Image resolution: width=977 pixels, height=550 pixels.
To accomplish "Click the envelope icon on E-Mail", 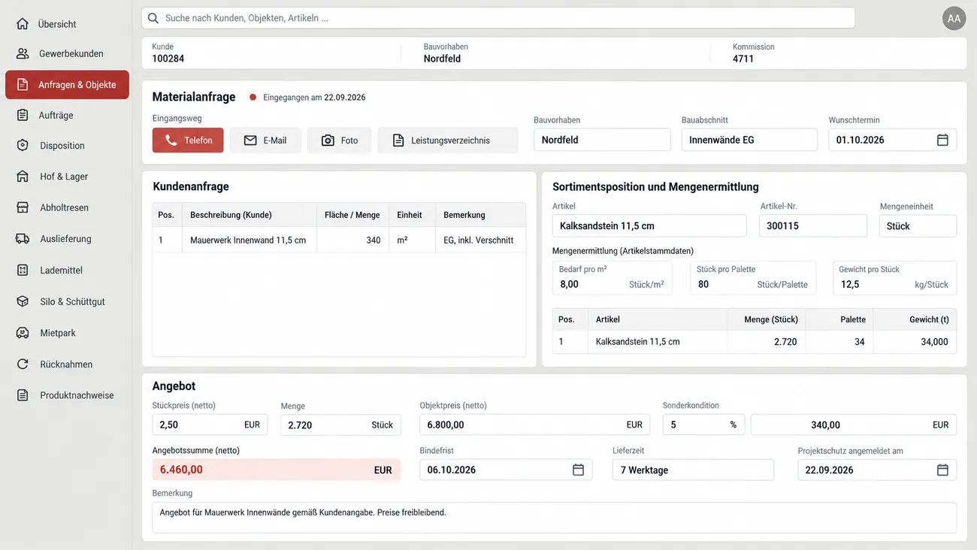I will 250,141.
